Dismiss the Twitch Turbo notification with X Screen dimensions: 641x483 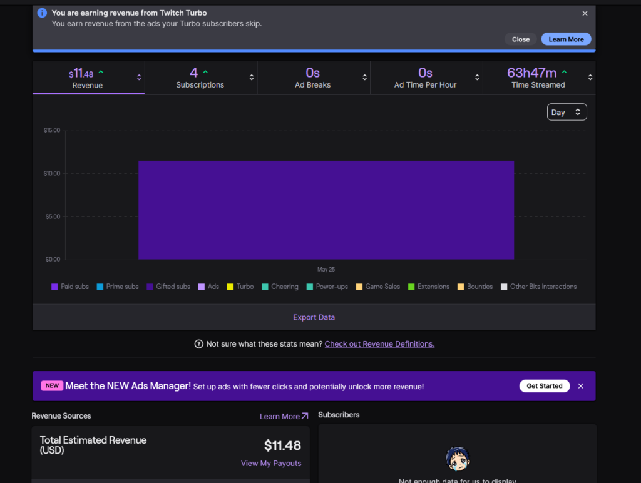point(585,14)
